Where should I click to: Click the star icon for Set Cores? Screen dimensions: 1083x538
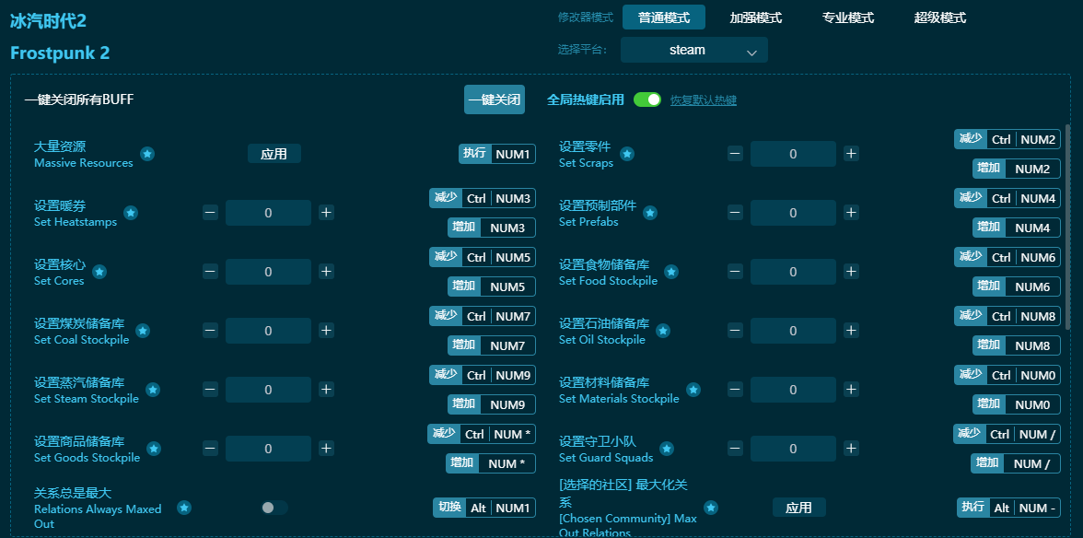99,272
